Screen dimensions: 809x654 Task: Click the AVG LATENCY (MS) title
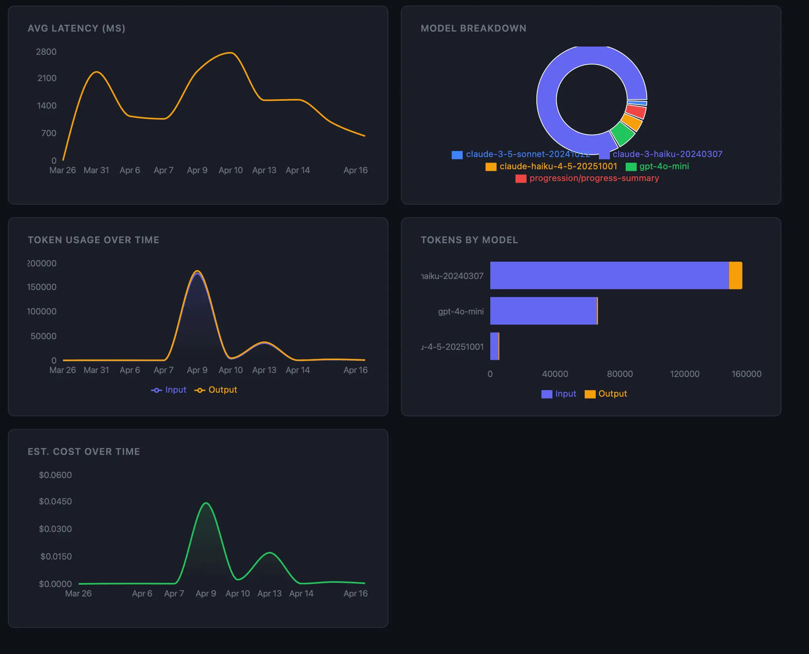click(77, 28)
